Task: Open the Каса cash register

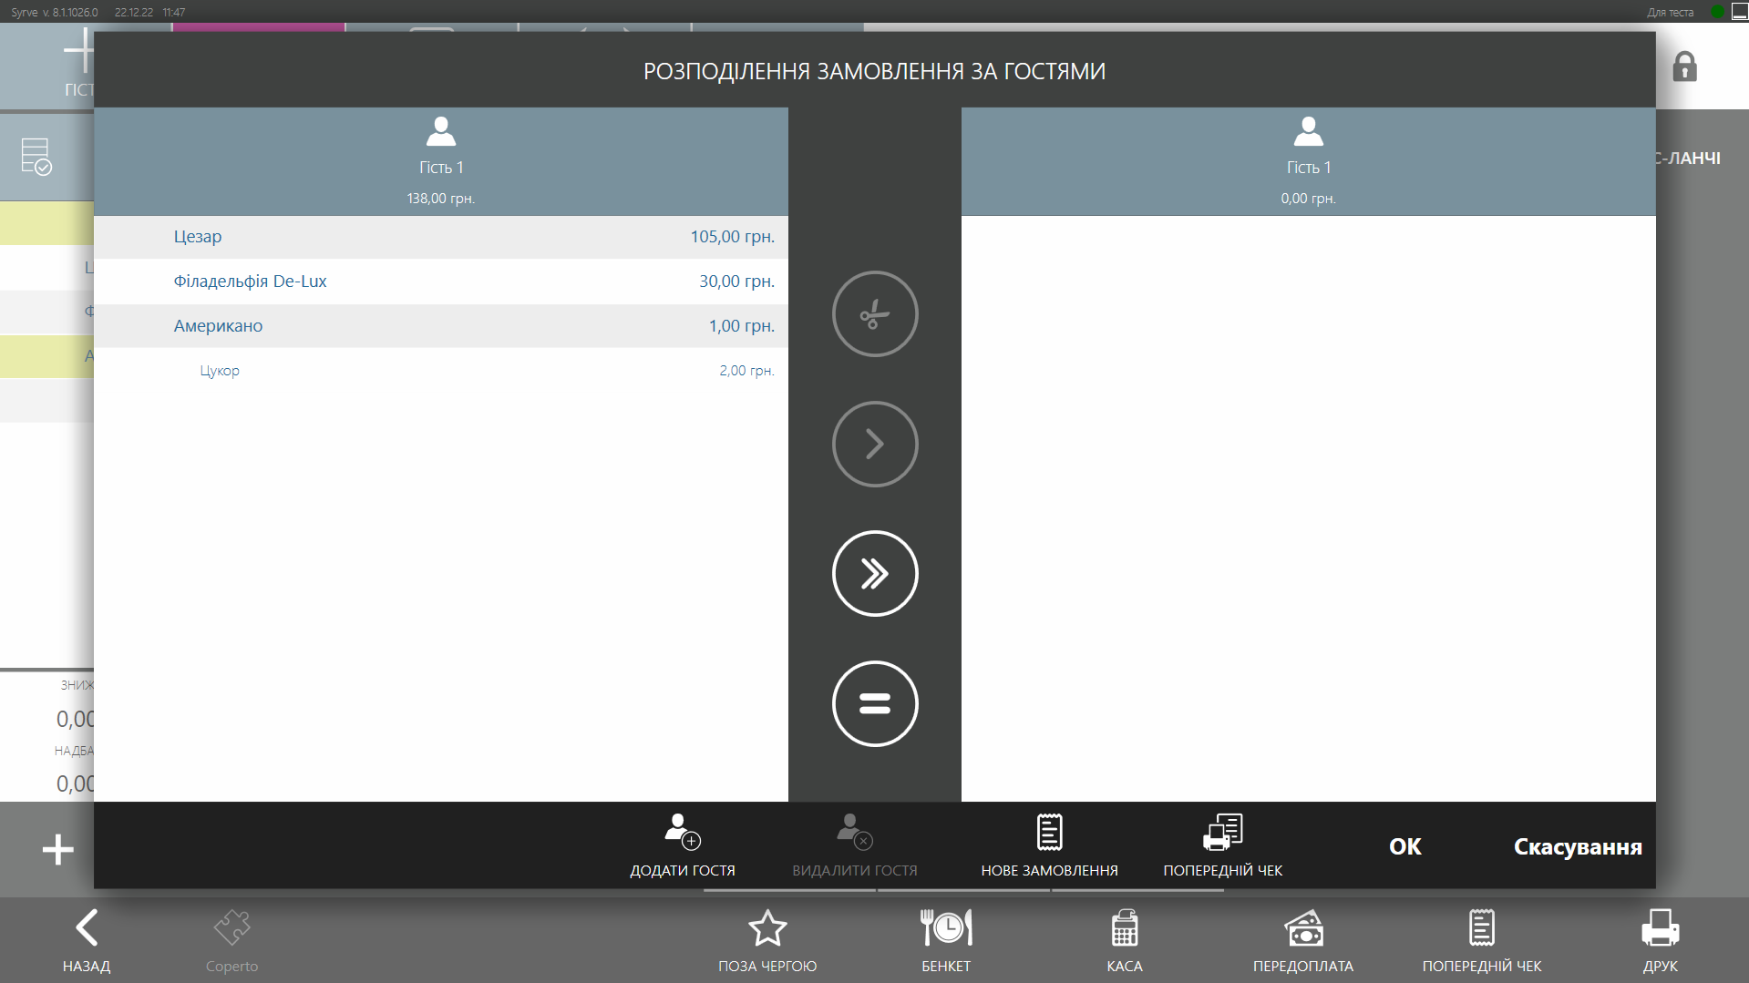Action: (1124, 941)
